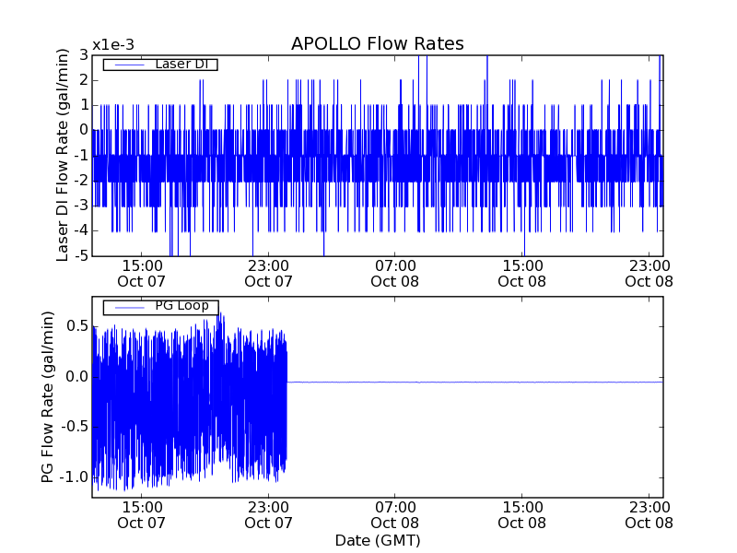
Task: Click the APOLLO Flow Rates chart title
Action: 377,43
